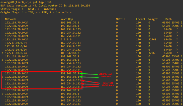Click the best-route marker beside 192.168.20.0/24
This screenshot has width=183, height=106.
(x=3, y=77)
